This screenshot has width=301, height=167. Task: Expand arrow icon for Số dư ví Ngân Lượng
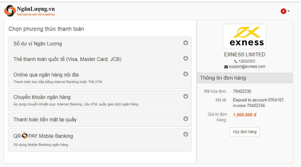pos(186,43)
